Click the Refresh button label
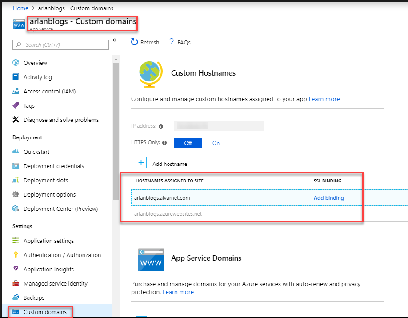This screenshot has width=408, height=318. [x=150, y=42]
